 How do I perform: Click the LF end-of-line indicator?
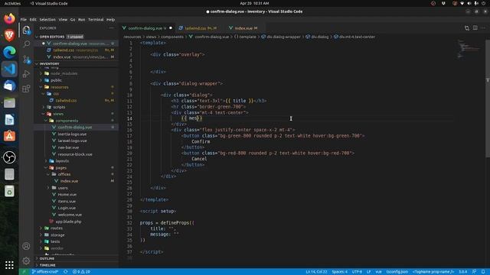[x=368, y=272]
